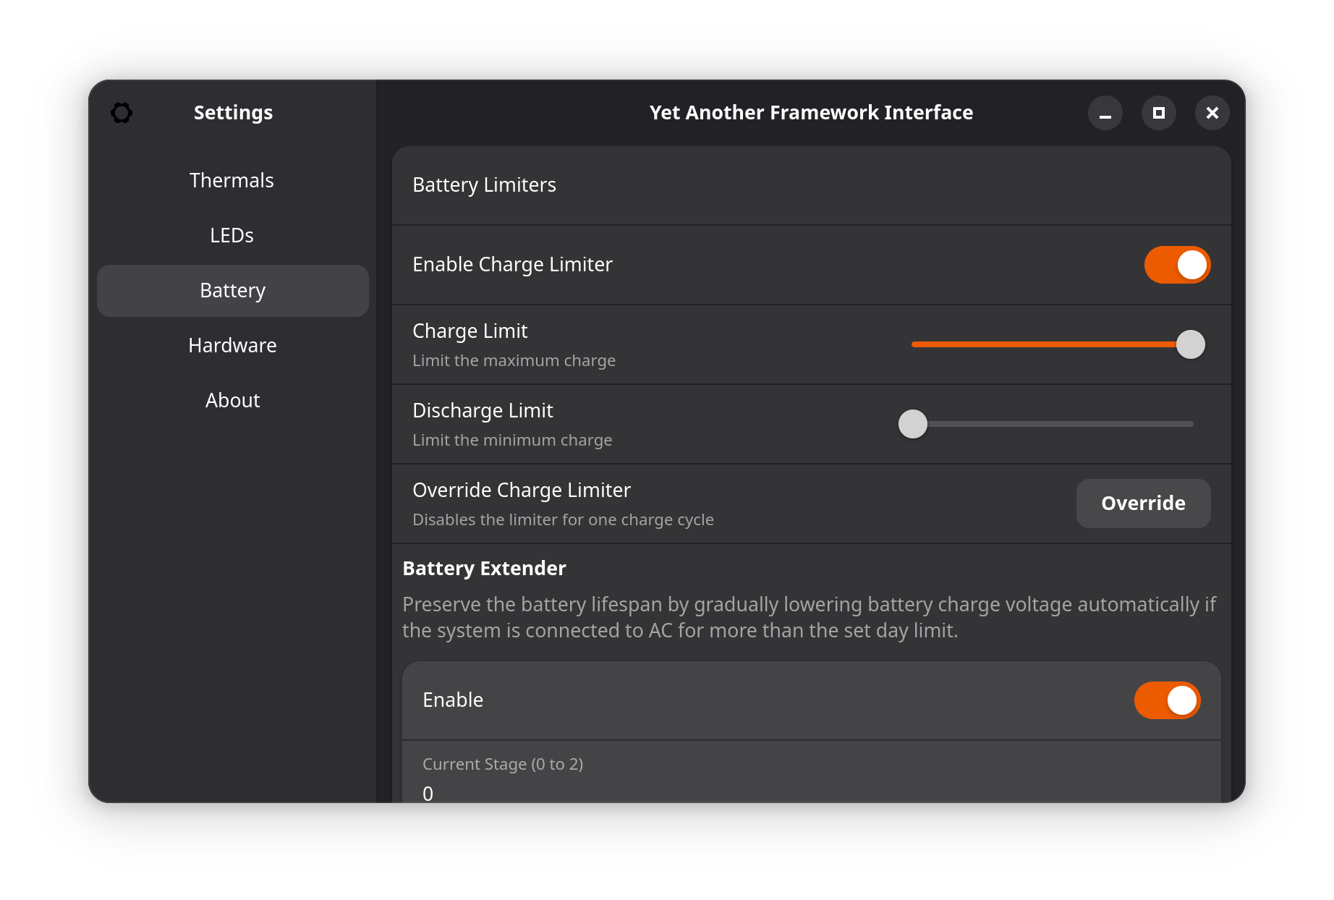
Task: Click the Battery Limiters header
Action: pos(485,185)
